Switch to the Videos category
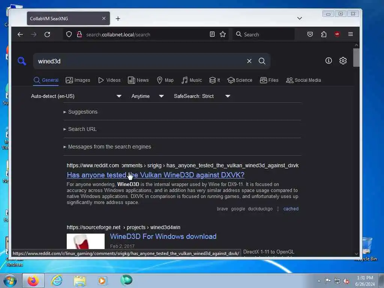The height and width of the screenshot is (288, 384). (x=109, y=80)
